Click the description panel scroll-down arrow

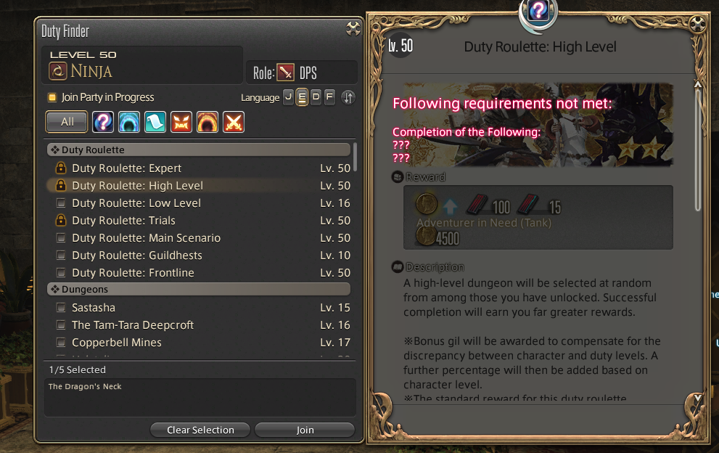(697, 398)
